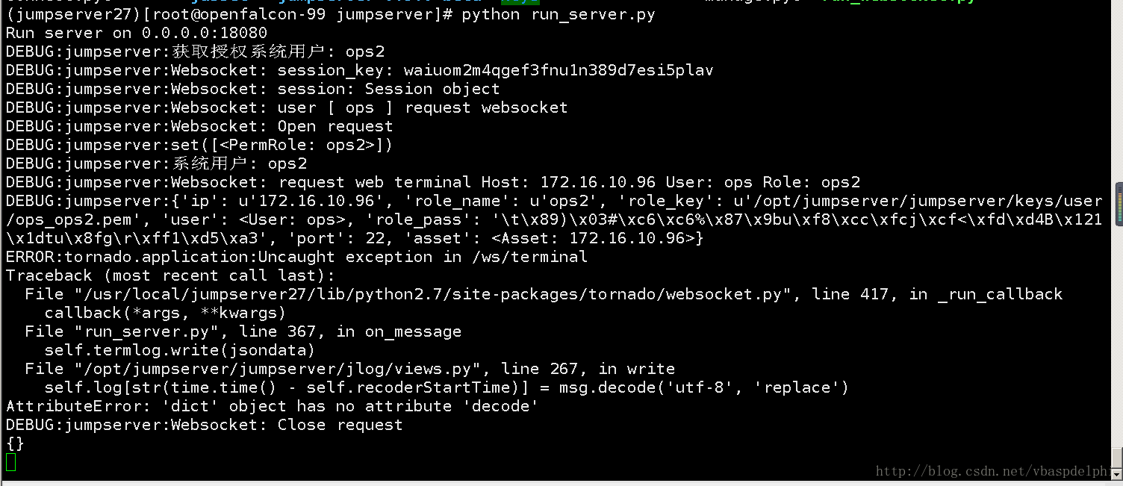Click the blog.csdn.net watermark URL
1123x486 pixels.
click(x=992, y=471)
